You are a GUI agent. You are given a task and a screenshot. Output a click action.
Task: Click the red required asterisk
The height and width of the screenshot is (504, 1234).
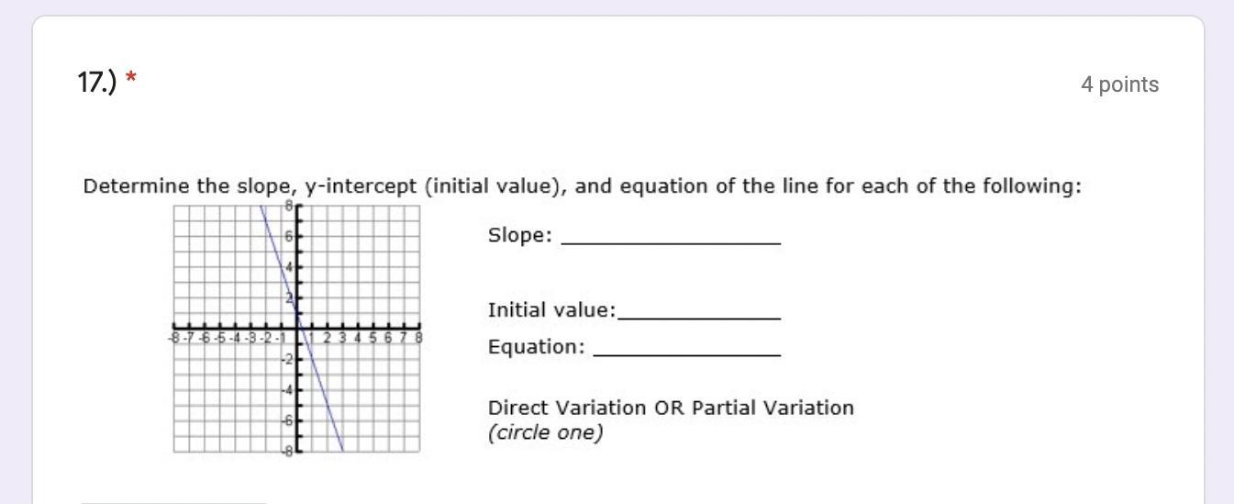pos(132,83)
